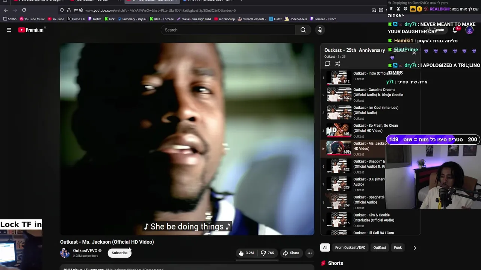Viewport: 481px width, 270px height.
Task: Open KICK - Forceee bookmark
Action: pos(162,19)
